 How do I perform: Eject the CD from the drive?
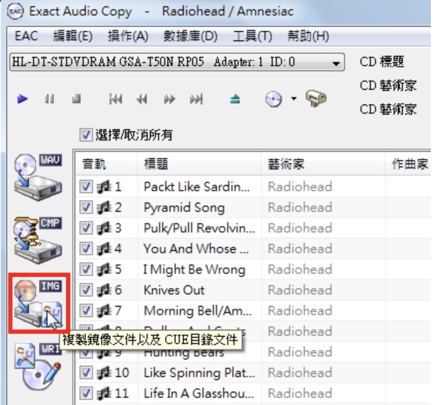tap(235, 99)
